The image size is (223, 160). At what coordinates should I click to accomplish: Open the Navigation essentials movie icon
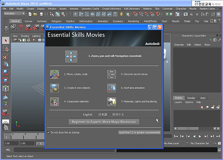71,56
